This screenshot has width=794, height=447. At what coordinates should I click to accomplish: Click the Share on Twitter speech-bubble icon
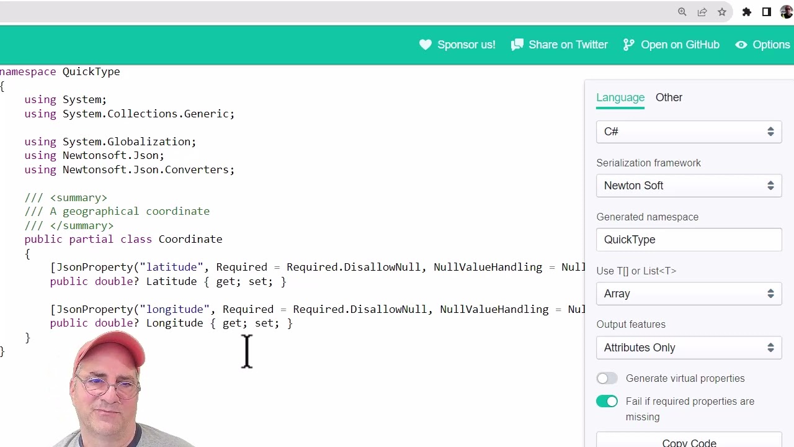pos(517,45)
